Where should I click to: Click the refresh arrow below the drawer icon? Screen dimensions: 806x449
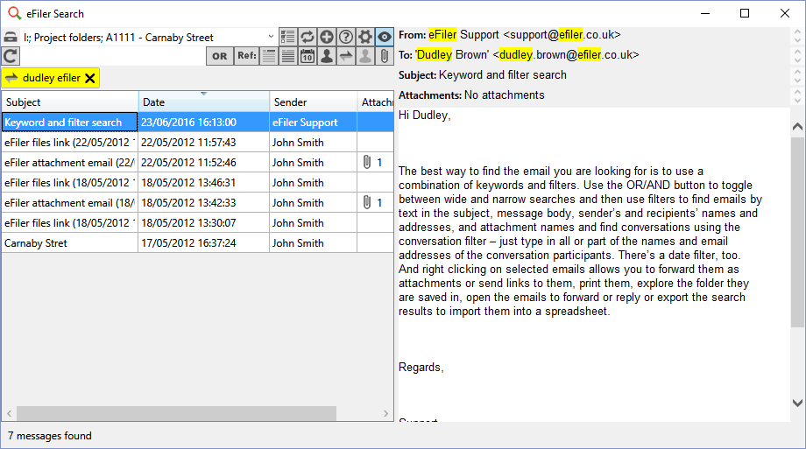point(11,56)
